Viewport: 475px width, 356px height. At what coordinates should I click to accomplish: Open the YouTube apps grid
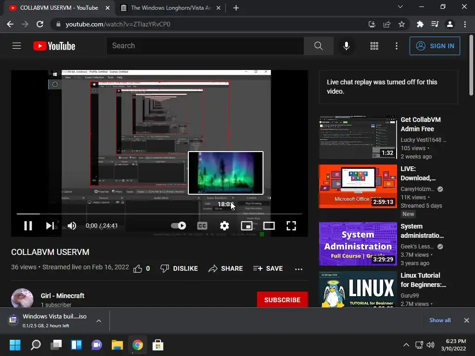point(374,46)
